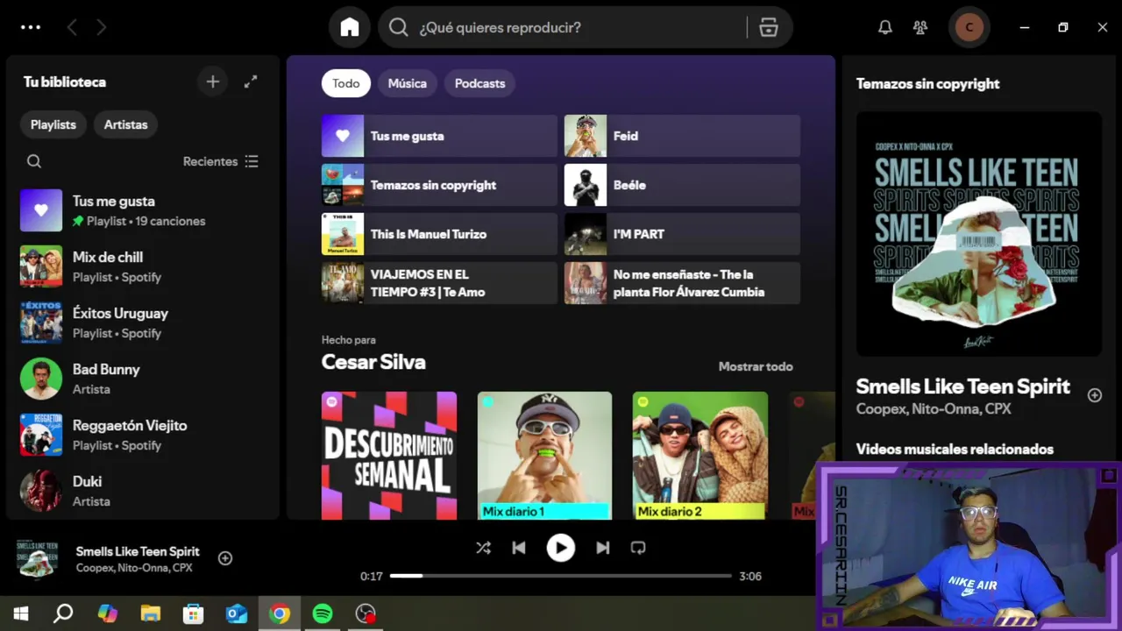Open I'M PART shortcut tile

coord(682,234)
